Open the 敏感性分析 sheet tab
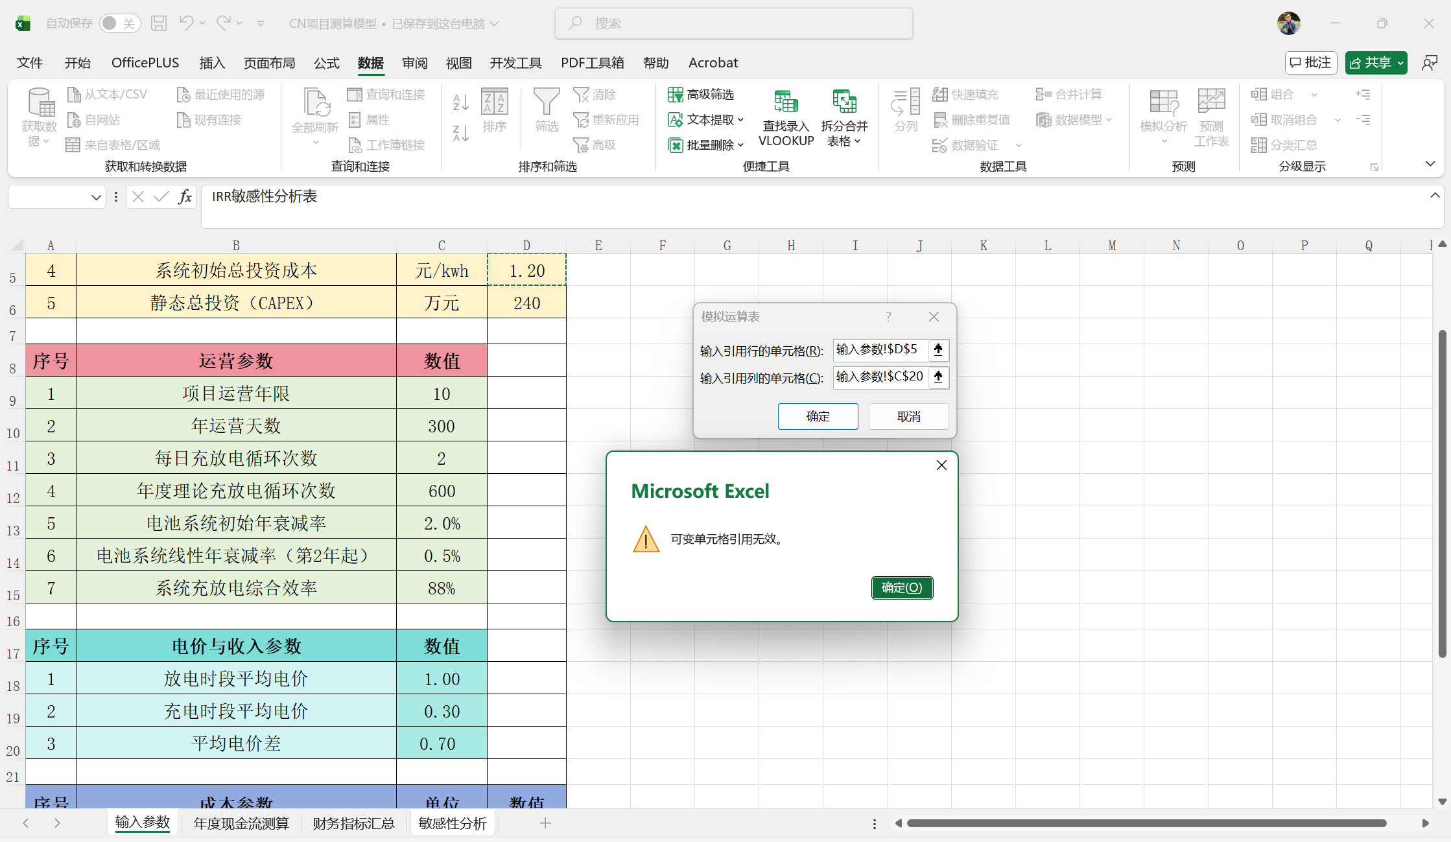Image resolution: width=1451 pixels, height=842 pixels. tap(453, 823)
